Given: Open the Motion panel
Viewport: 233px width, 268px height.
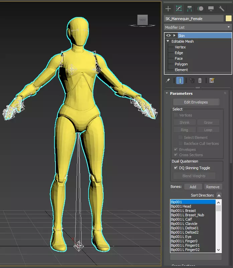Looking at the screenshot, I should (x=200, y=9).
